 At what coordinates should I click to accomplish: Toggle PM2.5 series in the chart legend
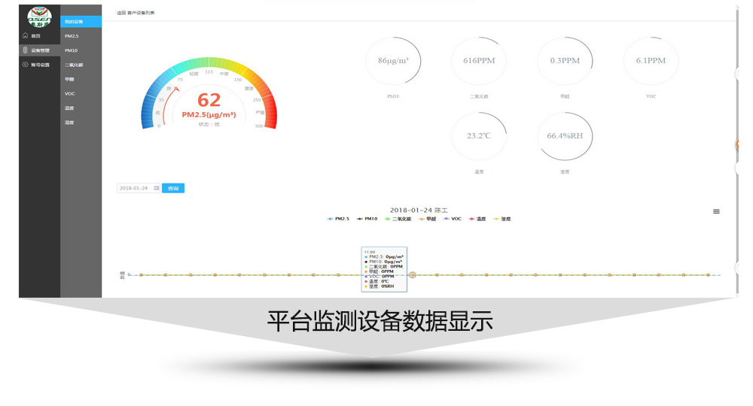340,219
